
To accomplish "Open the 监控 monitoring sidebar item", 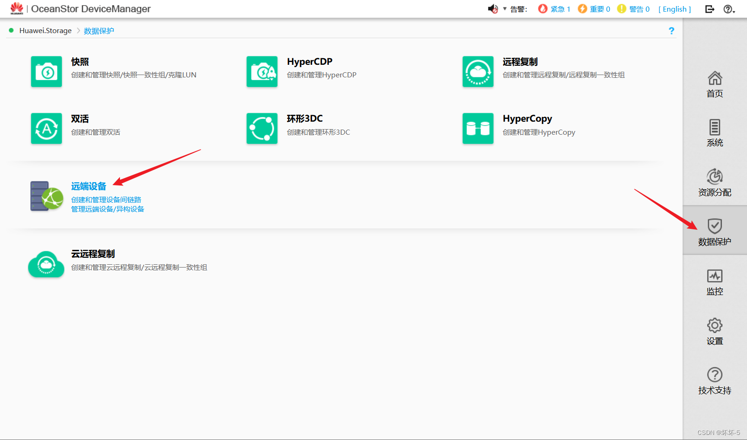I will pyautogui.click(x=715, y=282).
